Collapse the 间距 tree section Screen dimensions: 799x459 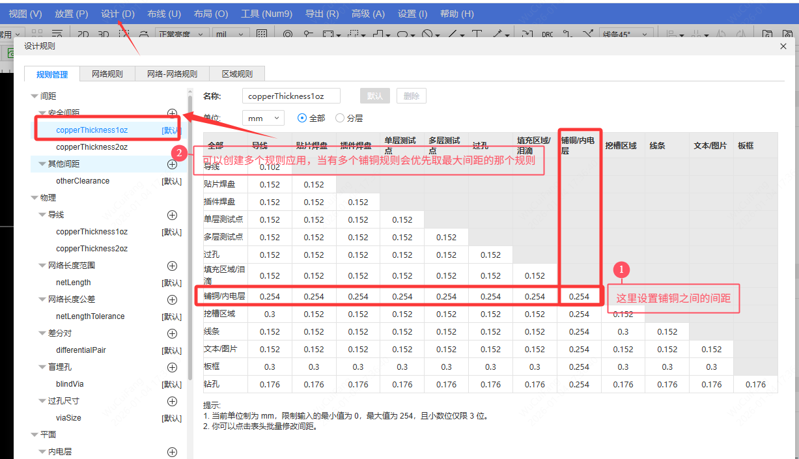(x=35, y=96)
